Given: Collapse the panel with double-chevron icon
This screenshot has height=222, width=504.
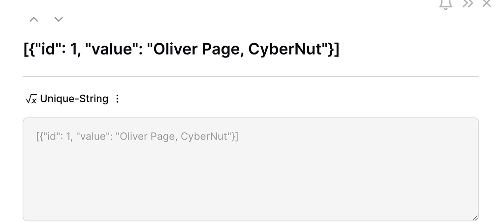Looking at the screenshot, I should pyautogui.click(x=468, y=4).
